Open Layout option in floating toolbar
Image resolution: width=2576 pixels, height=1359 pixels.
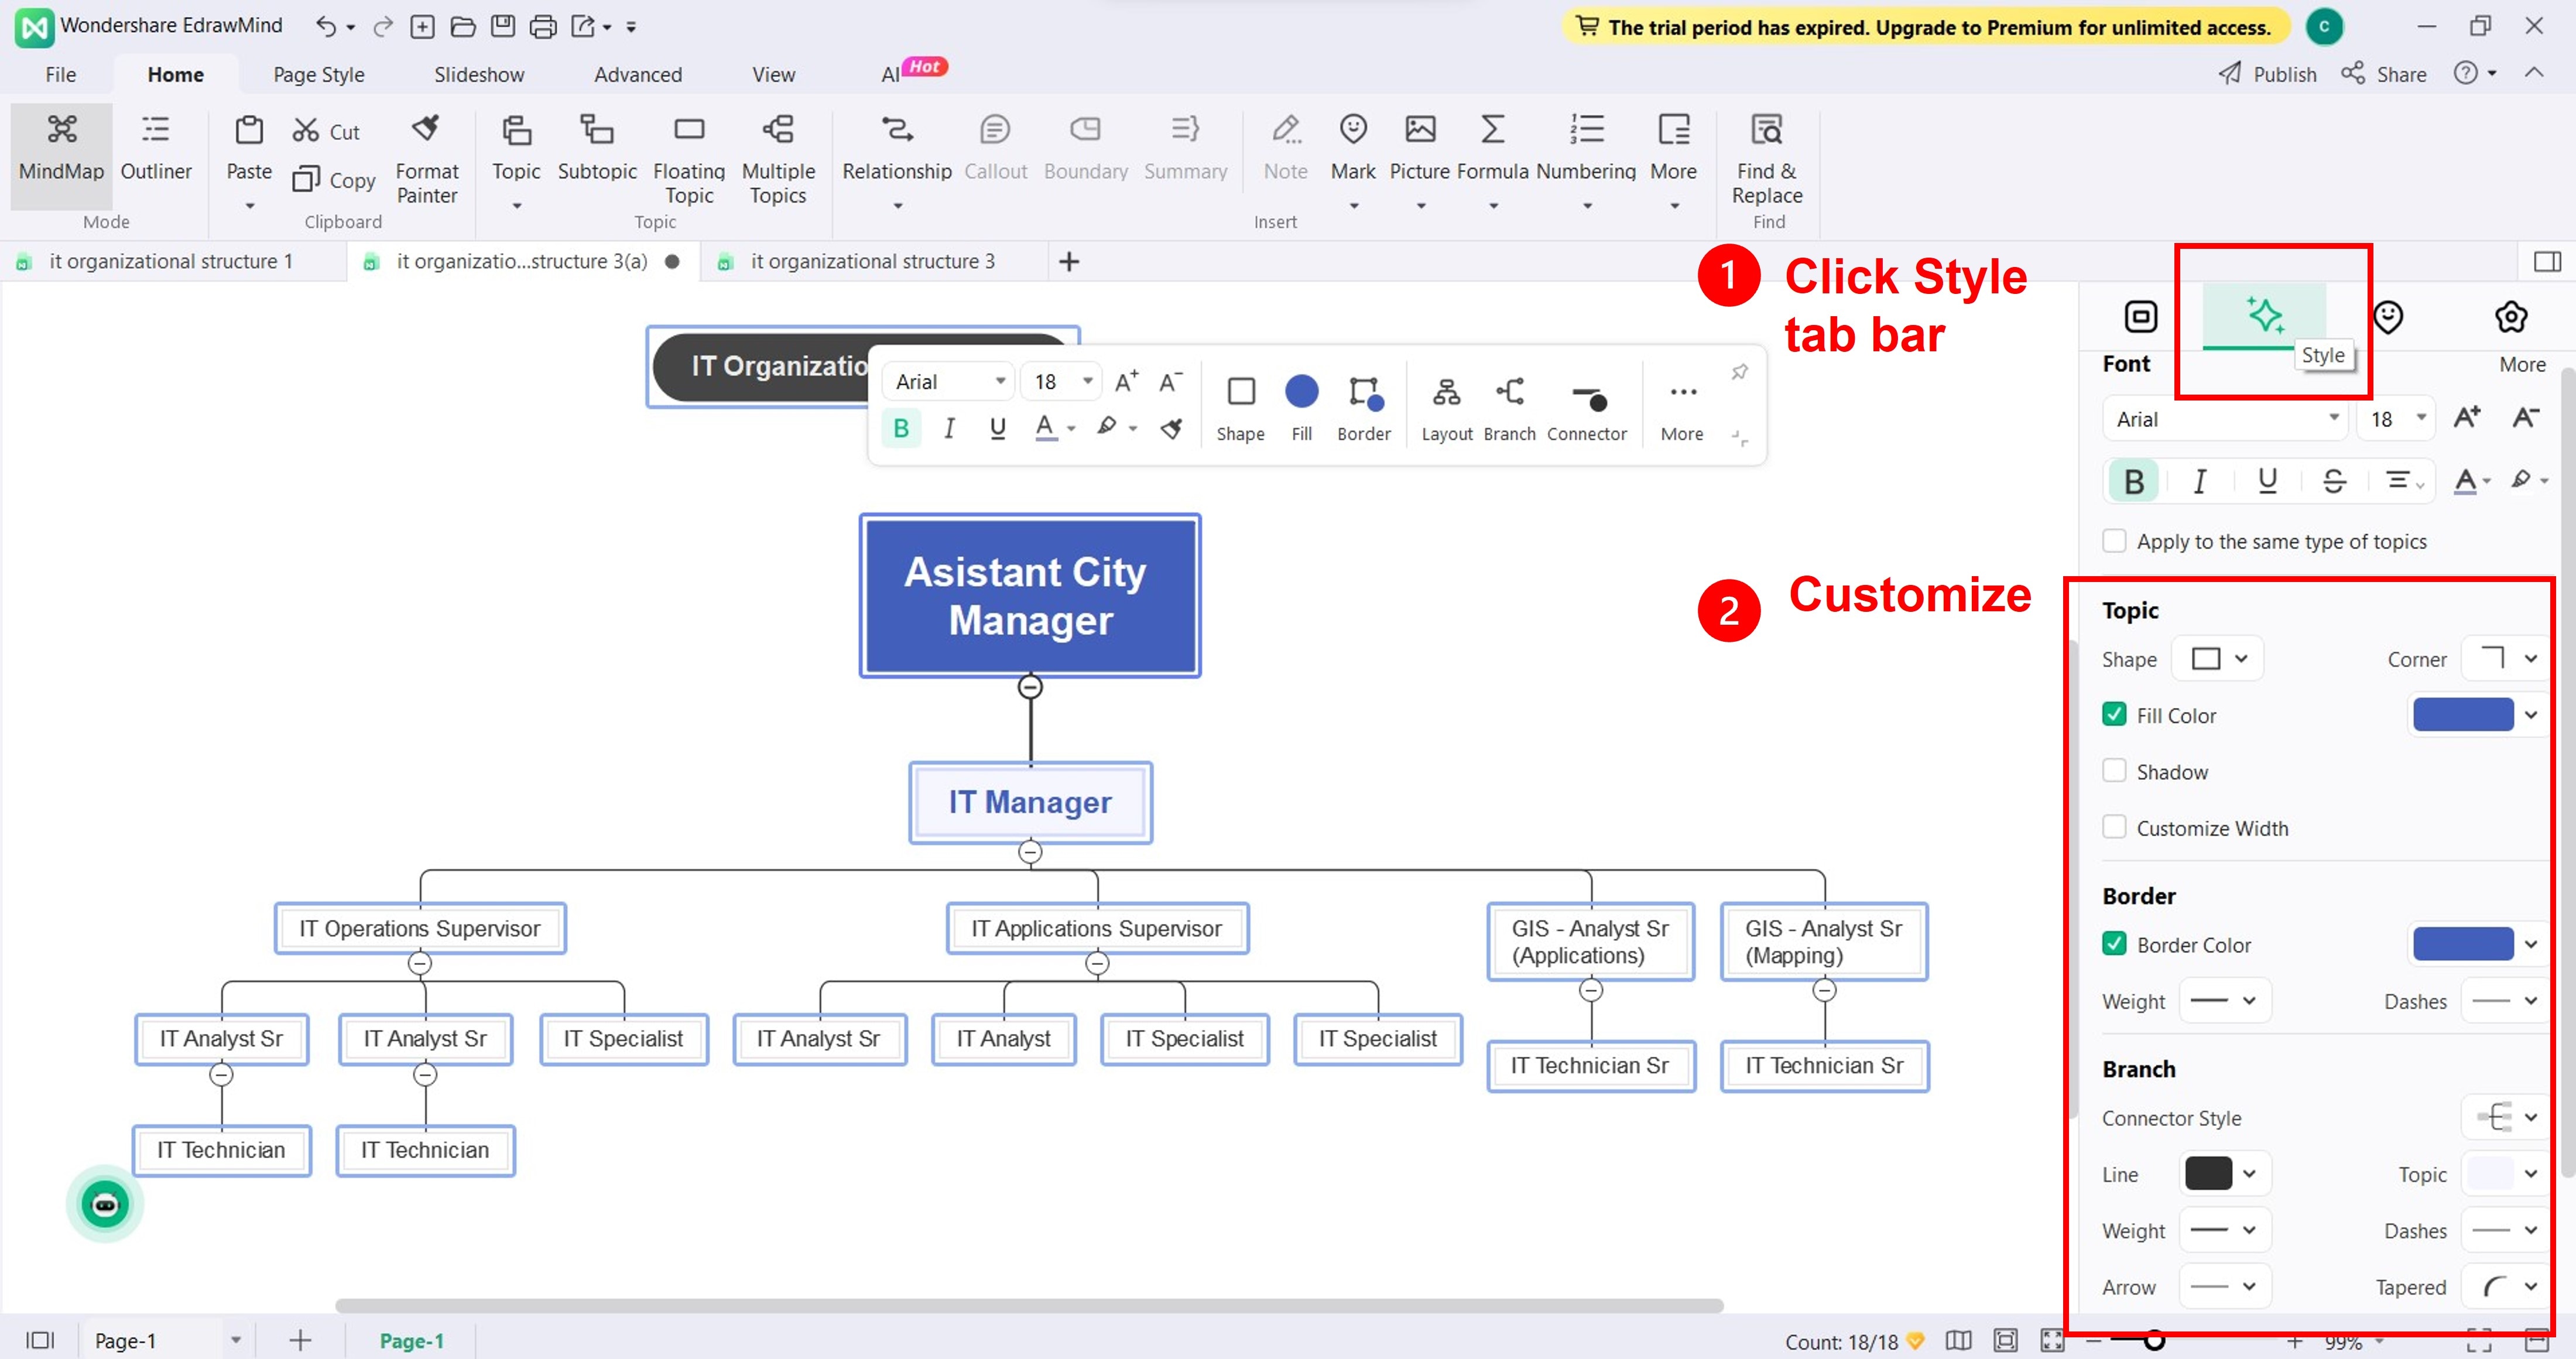(x=1446, y=393)
